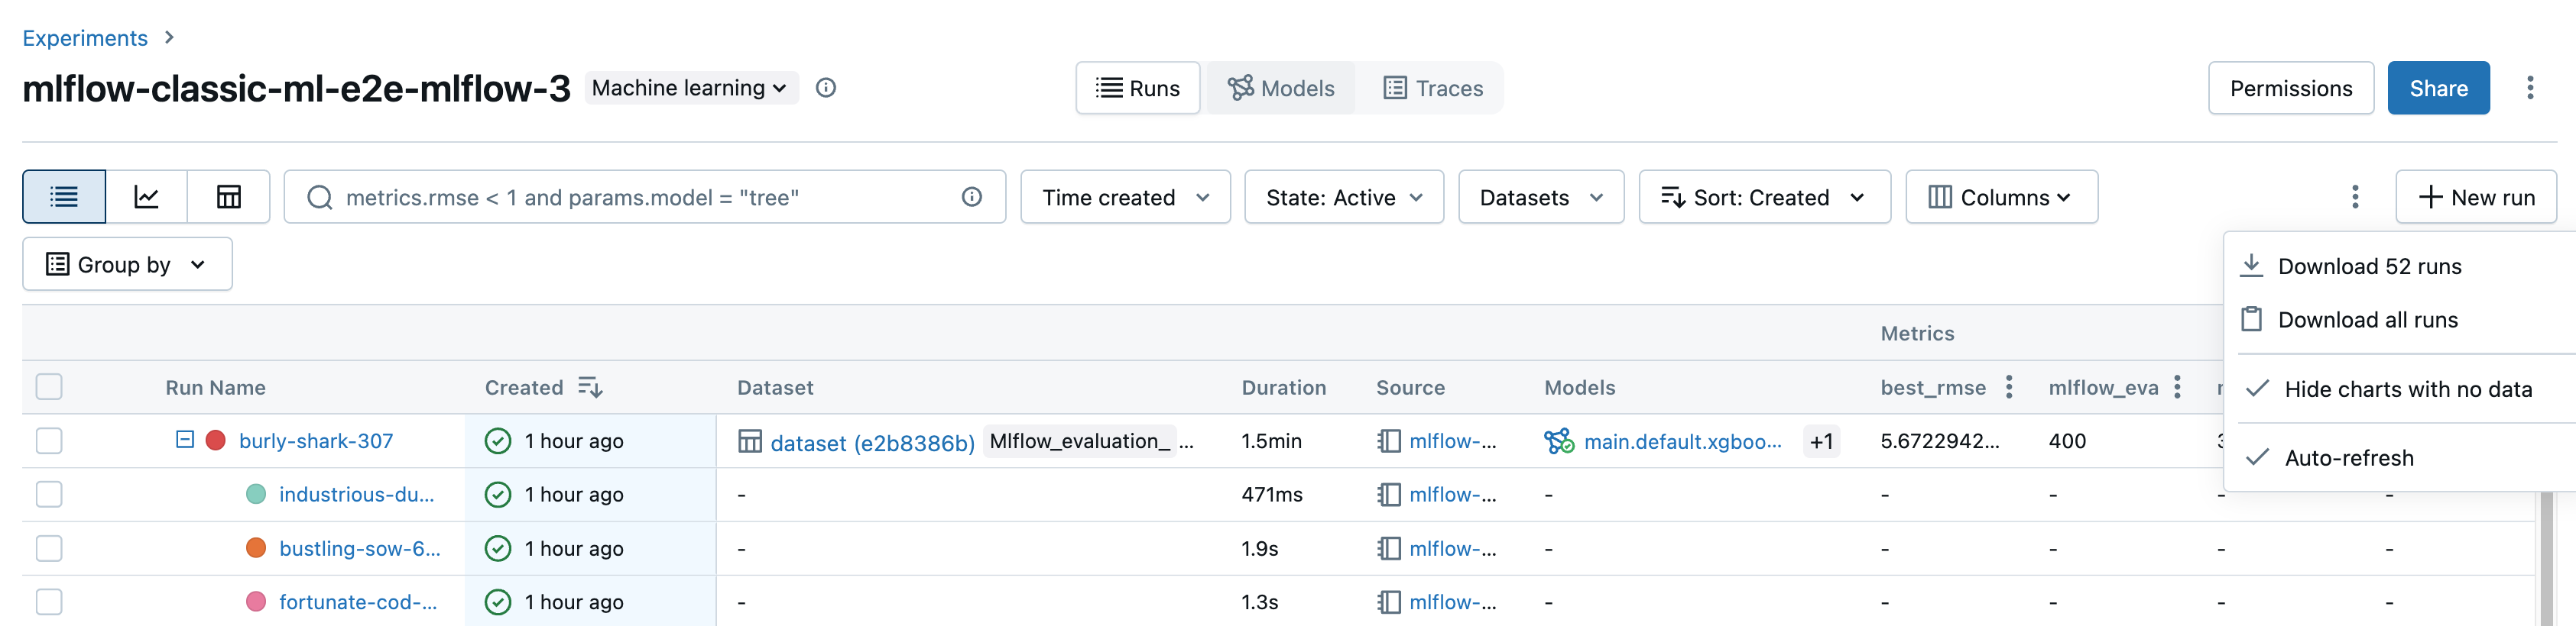Expand the Group by dropdown
2576x626 pixels.
pos(127,265)
